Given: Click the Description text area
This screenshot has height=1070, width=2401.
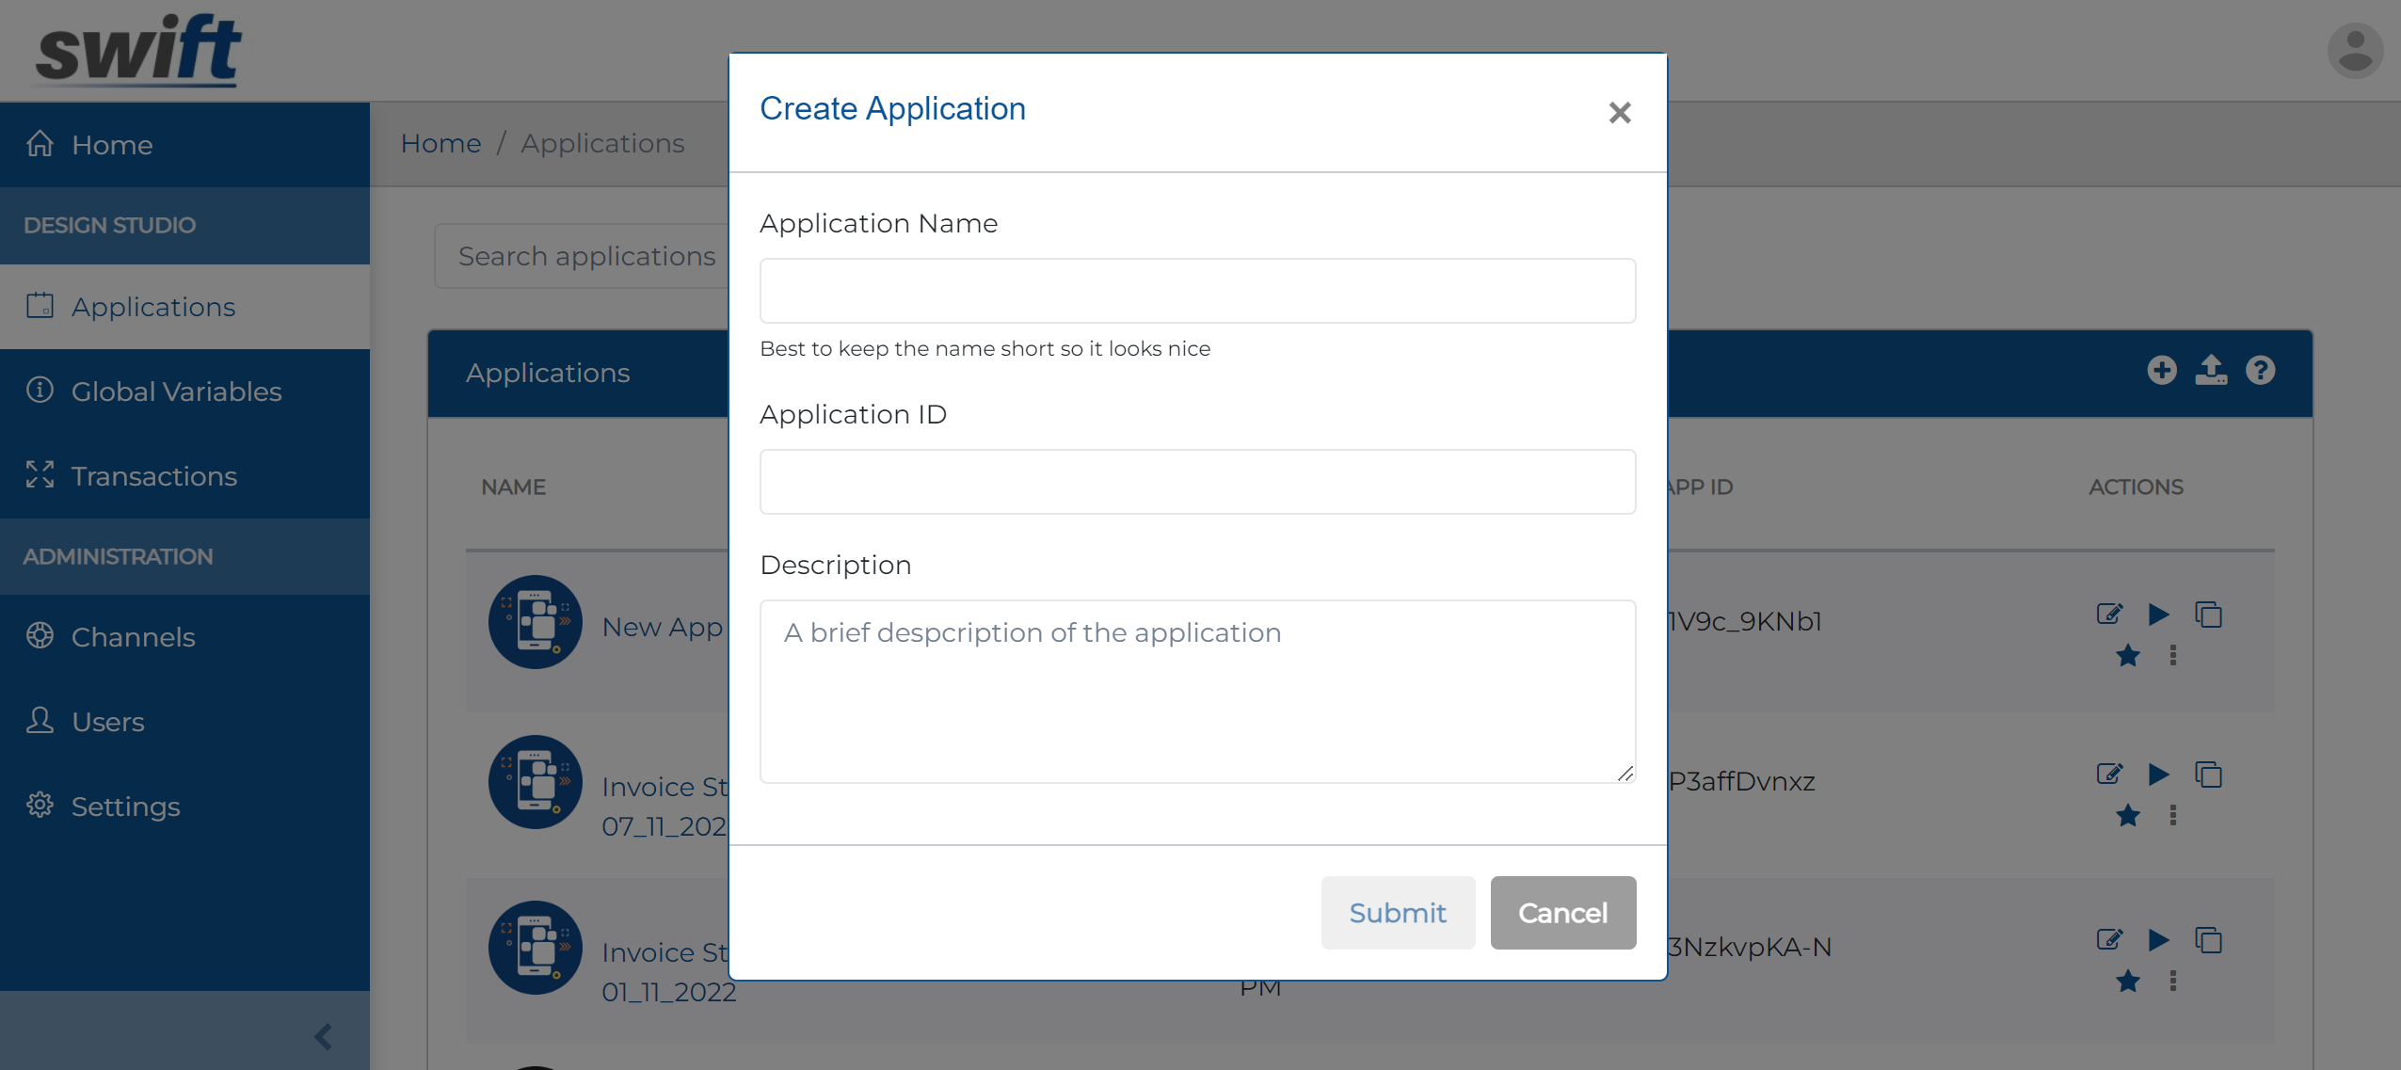Looking at the screenshot, I should pyautogui.click(x=1197, y=692).
